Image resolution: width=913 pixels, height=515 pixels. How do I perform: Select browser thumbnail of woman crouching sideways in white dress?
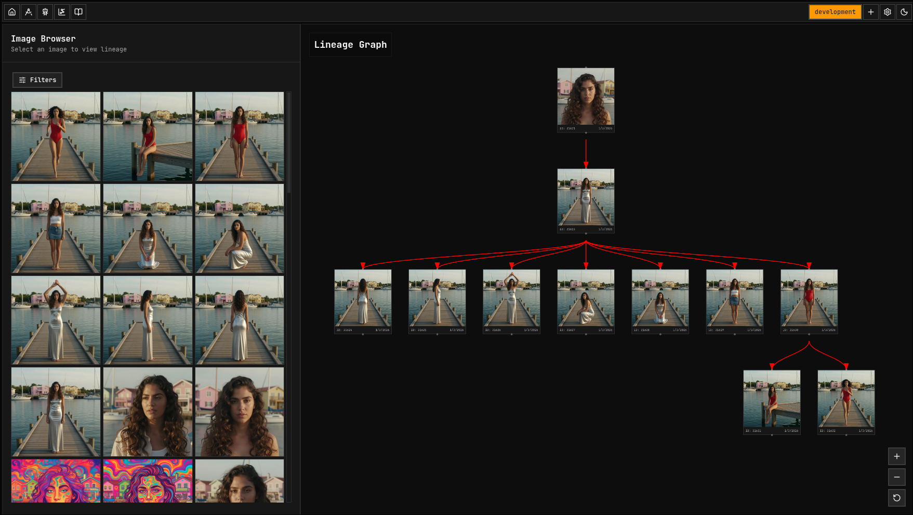240,229
